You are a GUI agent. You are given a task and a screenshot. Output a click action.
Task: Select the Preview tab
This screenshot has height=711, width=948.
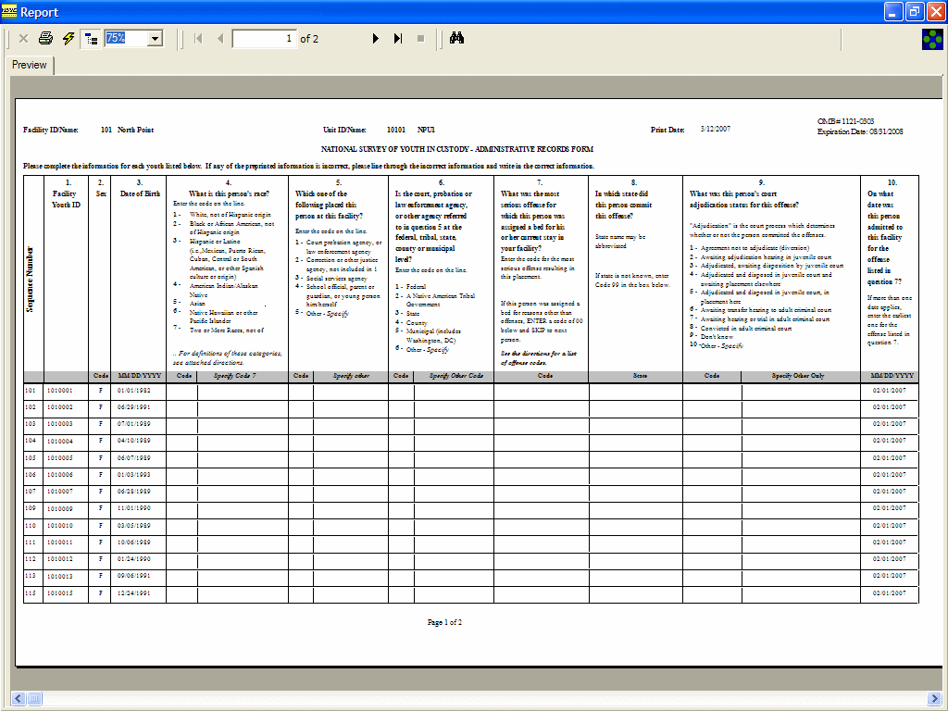[x=30, y=65]
